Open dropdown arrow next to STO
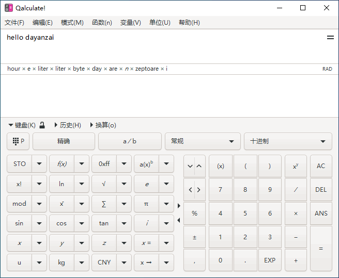 point(39,164)
